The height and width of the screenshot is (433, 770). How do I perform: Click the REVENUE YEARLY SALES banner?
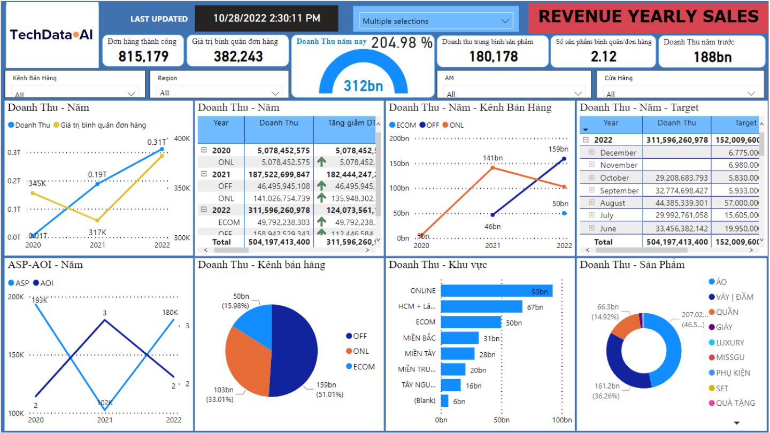648,18
